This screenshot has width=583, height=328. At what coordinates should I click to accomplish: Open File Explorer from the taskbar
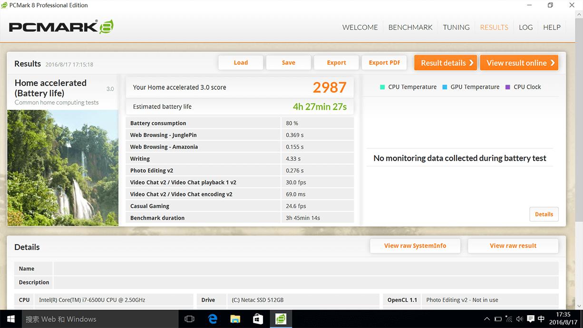[235, 319]
